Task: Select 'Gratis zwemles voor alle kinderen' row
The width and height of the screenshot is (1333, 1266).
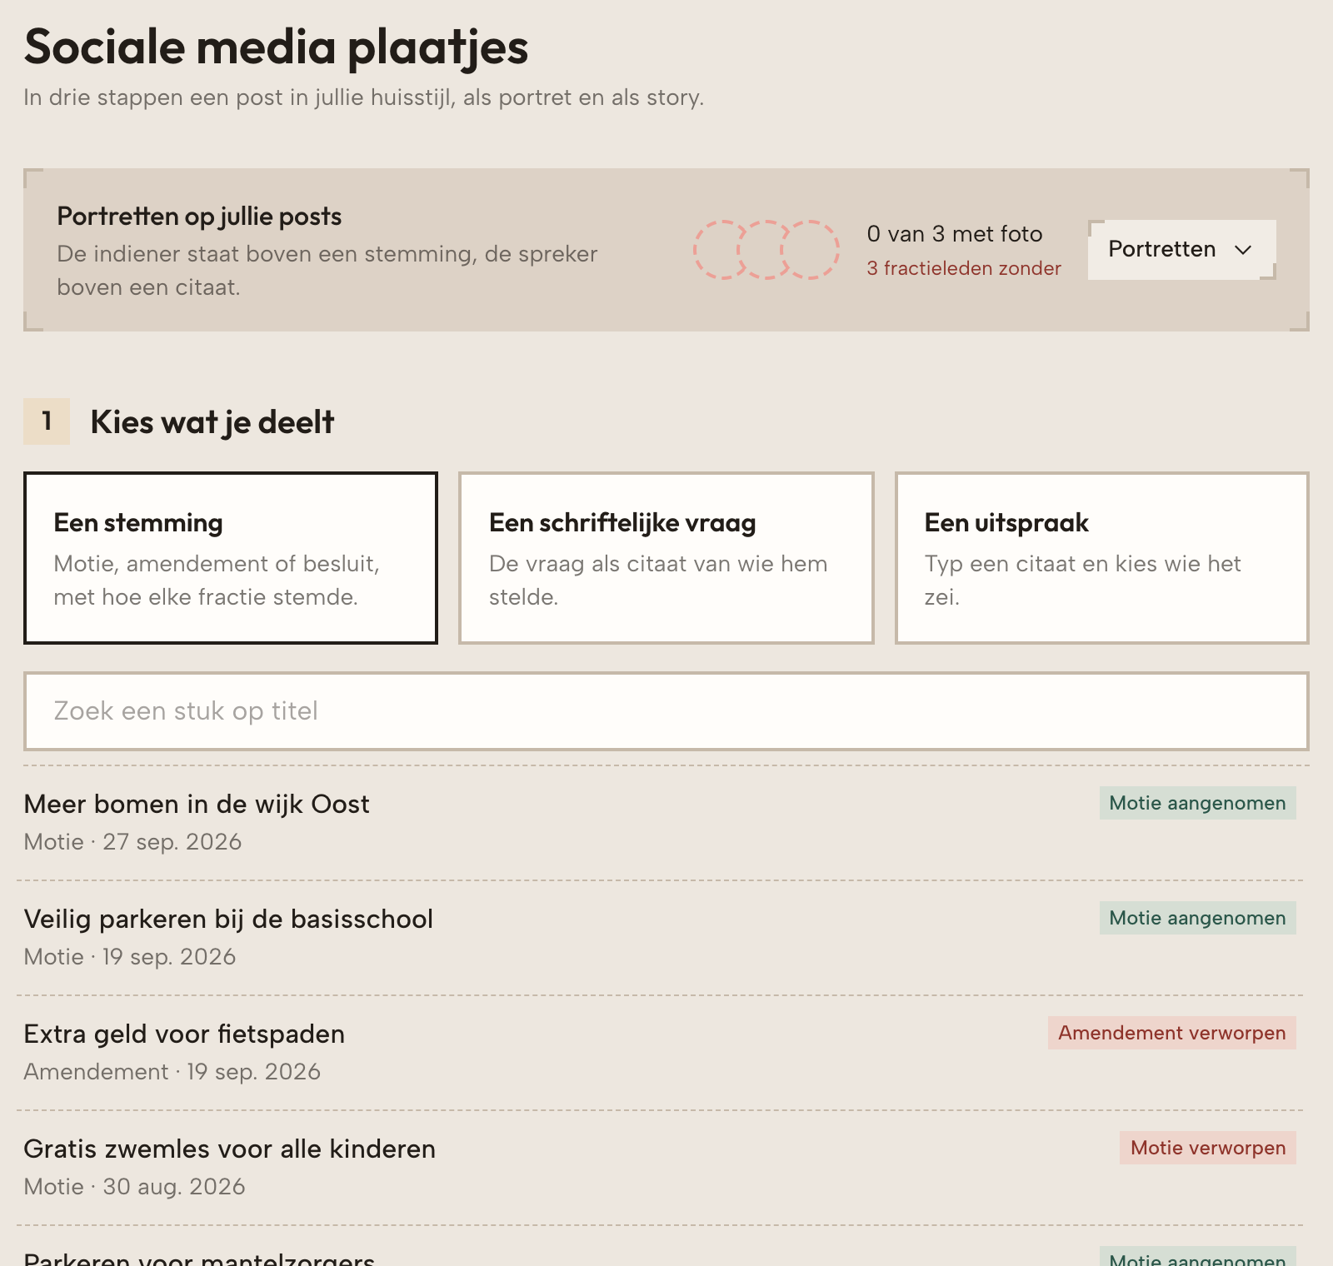Action: (660, 1168)
